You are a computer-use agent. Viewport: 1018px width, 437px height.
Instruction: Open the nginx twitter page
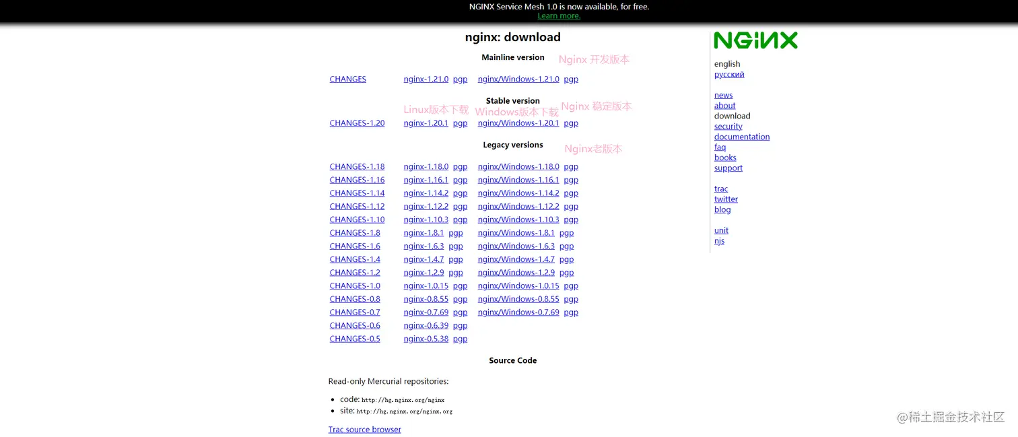coord(726,199)
